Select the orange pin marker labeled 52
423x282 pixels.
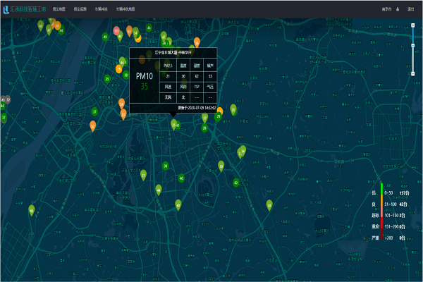point(92,126)
